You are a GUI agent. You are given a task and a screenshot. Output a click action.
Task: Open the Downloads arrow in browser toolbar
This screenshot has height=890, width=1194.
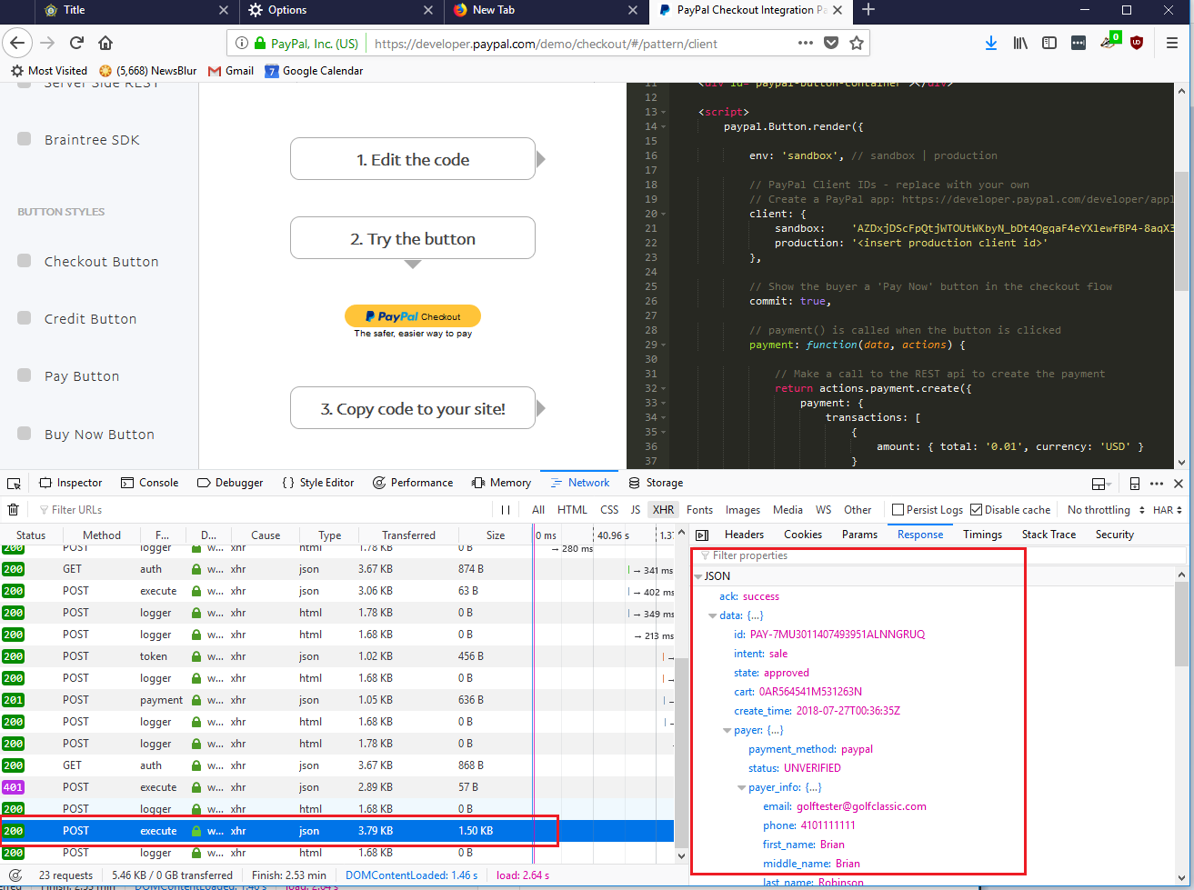991,43
